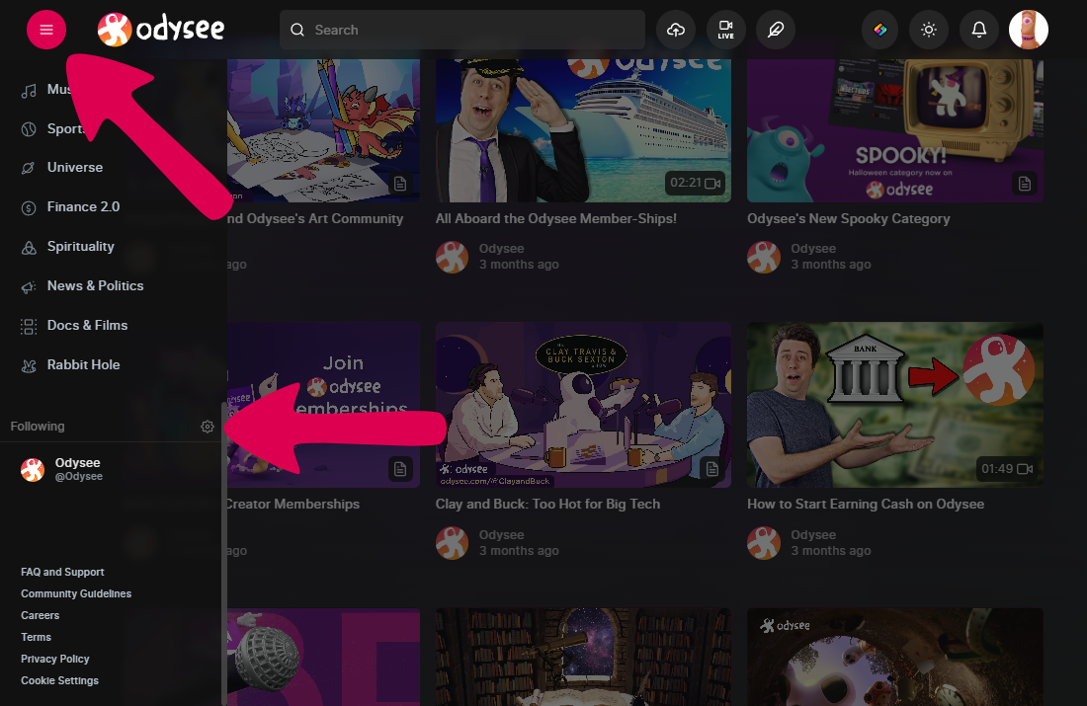Click the Finance 2.0 coin icon
The height and width of the screenshot is (706, 1087).
tap(29, 208)
